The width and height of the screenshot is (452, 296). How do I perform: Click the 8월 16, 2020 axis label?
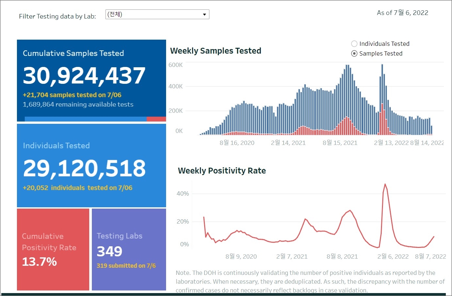[237, 143]
